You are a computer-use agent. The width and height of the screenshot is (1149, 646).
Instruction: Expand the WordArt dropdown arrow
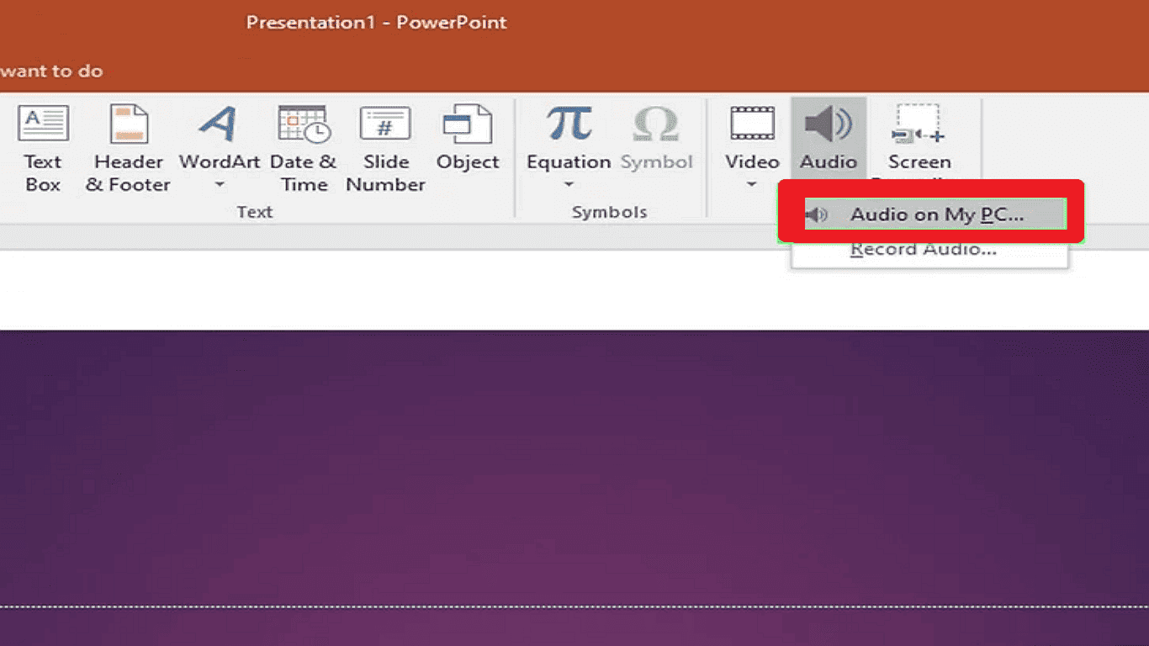pos(220,185)
